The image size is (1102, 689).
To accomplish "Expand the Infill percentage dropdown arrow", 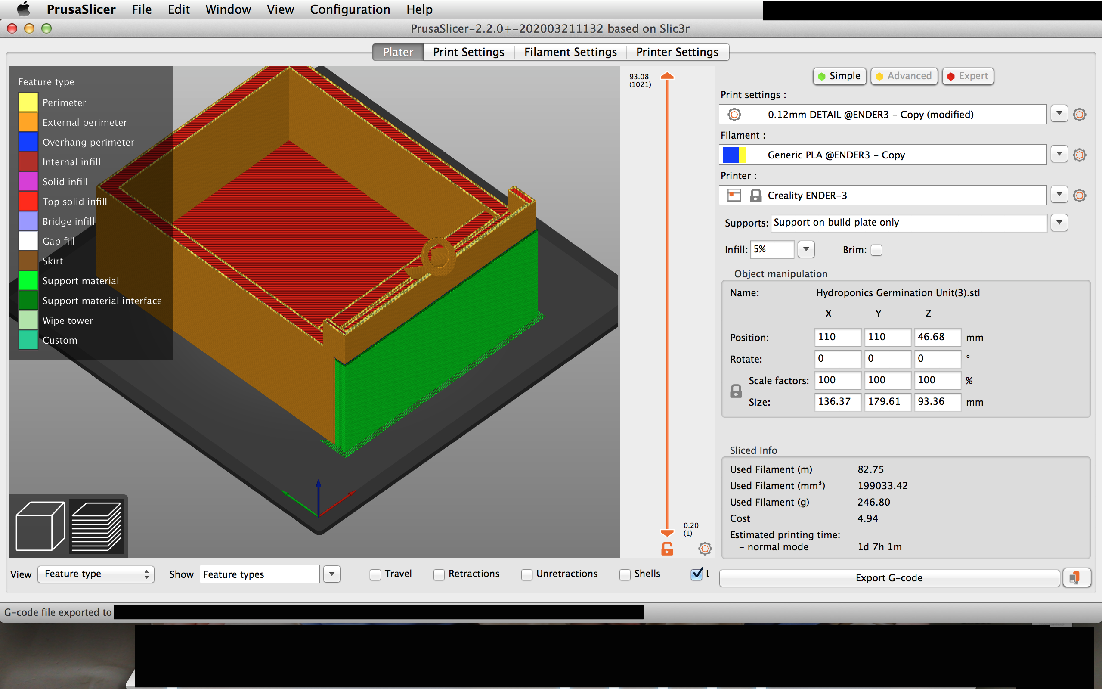I will tap(806, 249).
